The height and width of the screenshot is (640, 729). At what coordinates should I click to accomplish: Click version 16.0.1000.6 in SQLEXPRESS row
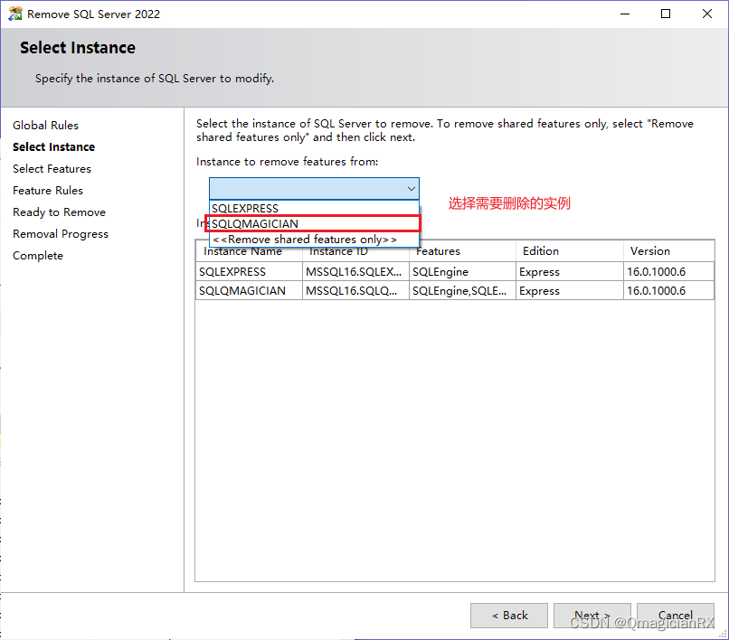coord(668,272)
